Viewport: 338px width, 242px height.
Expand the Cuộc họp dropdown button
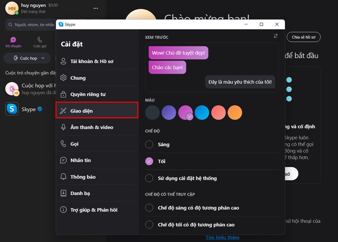[27, 58]
